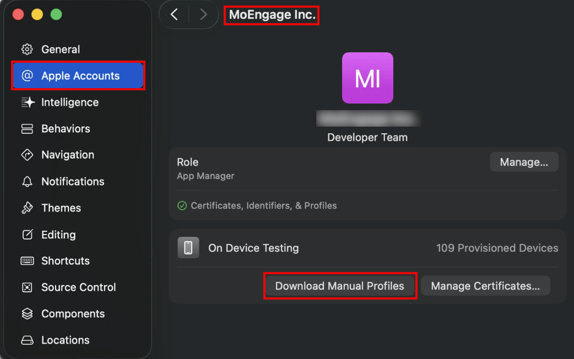Click the MoEngage Inc. title
574x359 pixels.
click(272, 15)
